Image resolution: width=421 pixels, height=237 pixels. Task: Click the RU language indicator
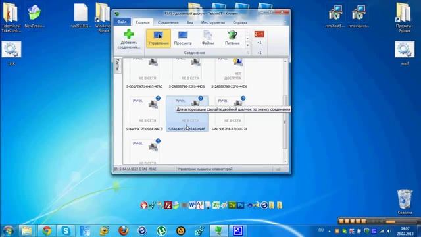coord(321,230)
